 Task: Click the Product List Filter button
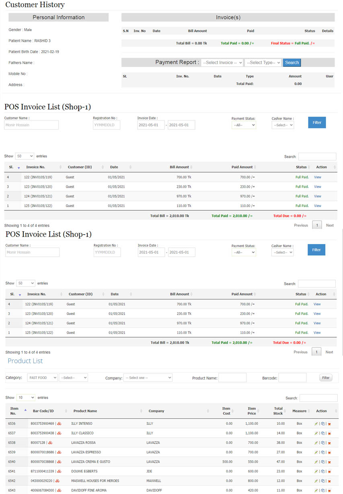point(326,378)
